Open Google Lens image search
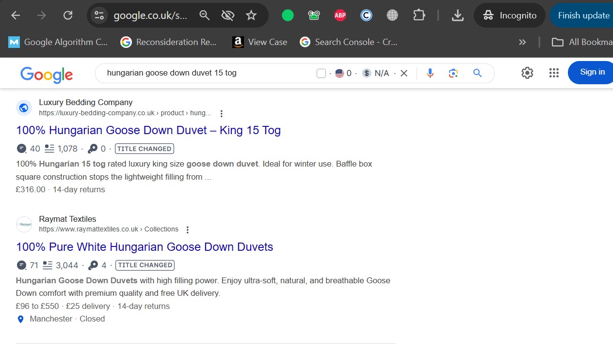Image resolution: width=613 pixels, height=352 pixels. point(453,73)
